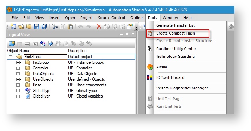Click the red X Delete icon

click(99, 26)
